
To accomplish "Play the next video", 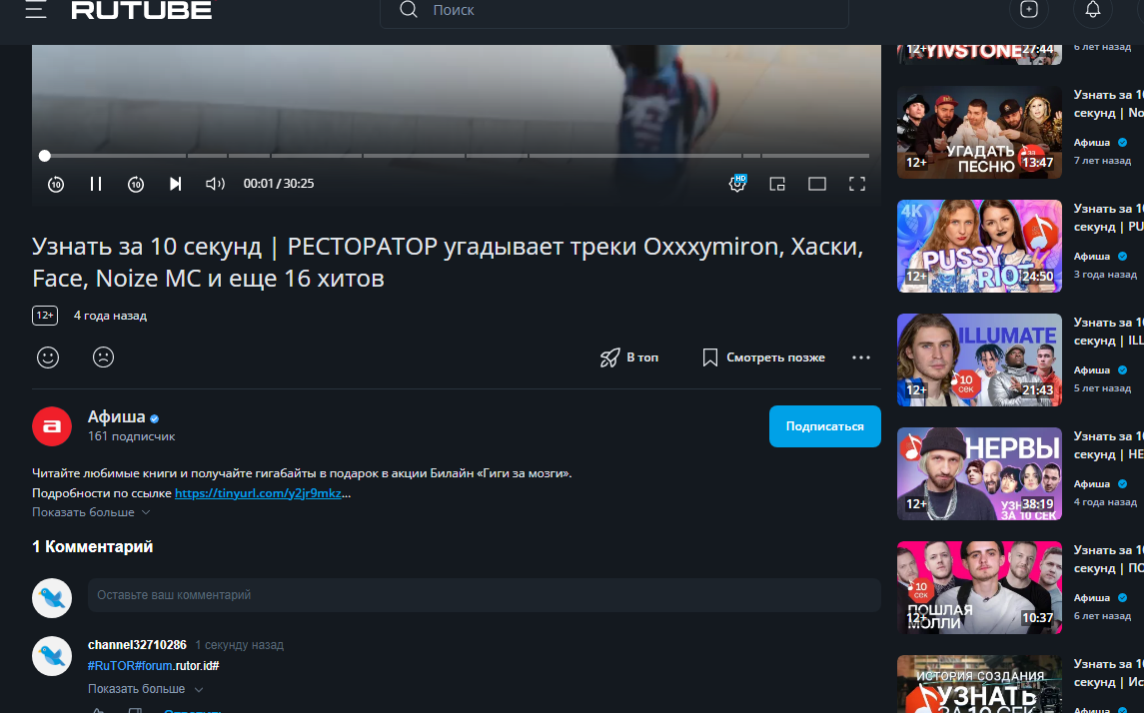I will (x=175, y=184).
